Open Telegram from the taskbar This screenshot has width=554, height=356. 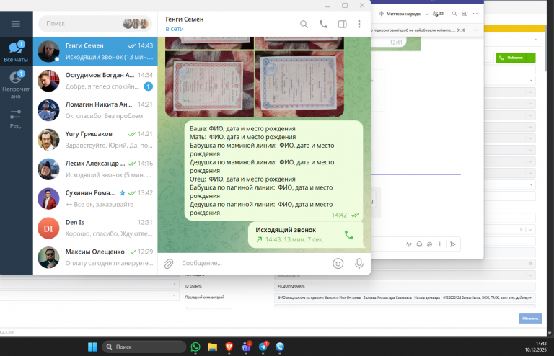(x=263, y=347)
